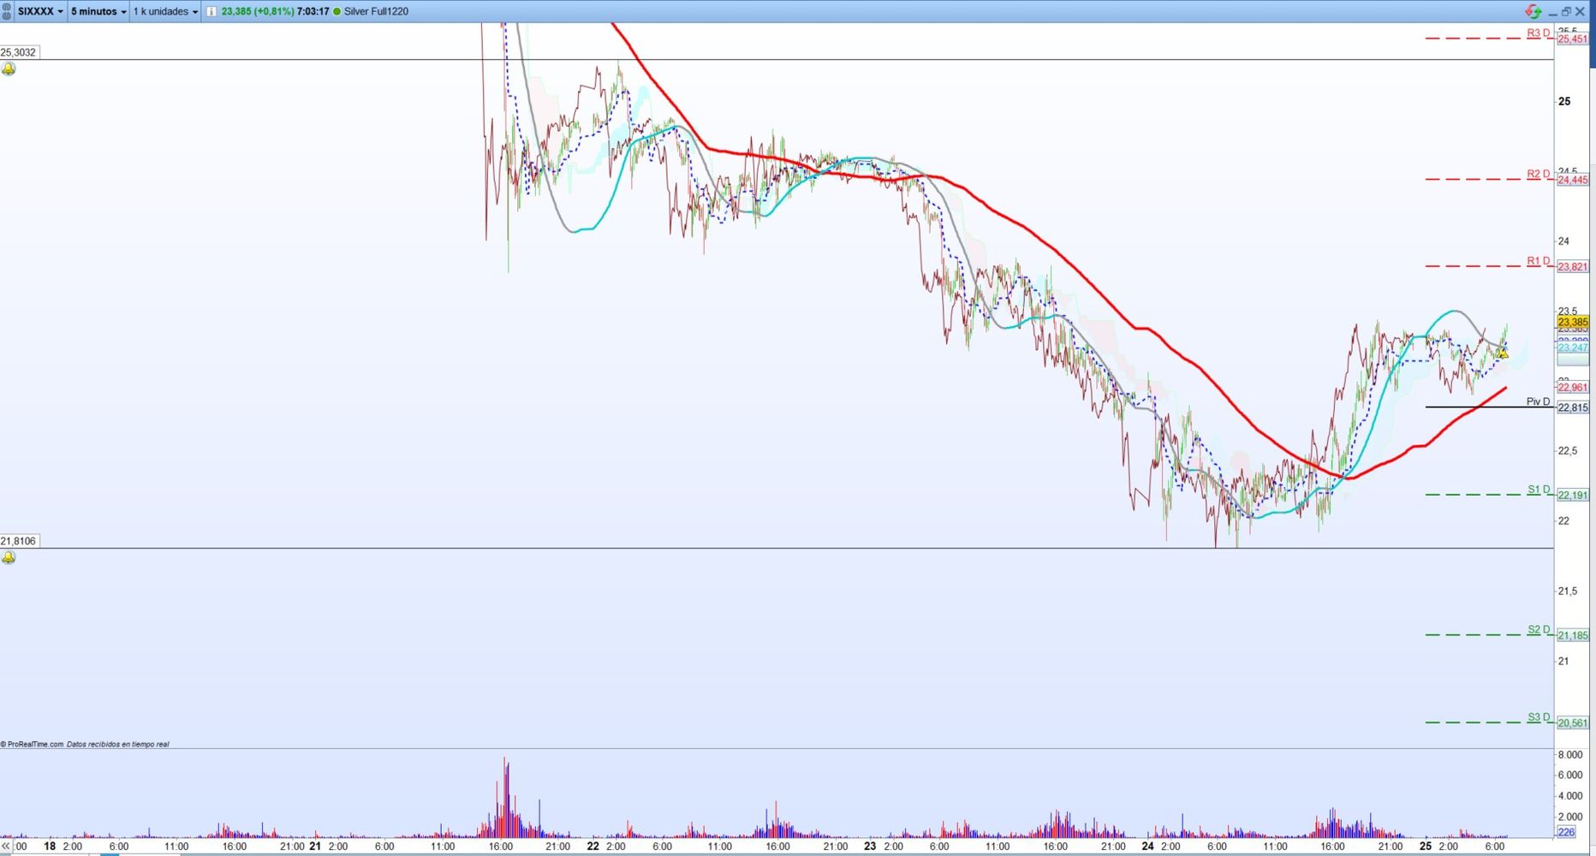Viewport: 1596px width, 856px height.
Task: Click the volume value box 226
Action: point(1566,832)
